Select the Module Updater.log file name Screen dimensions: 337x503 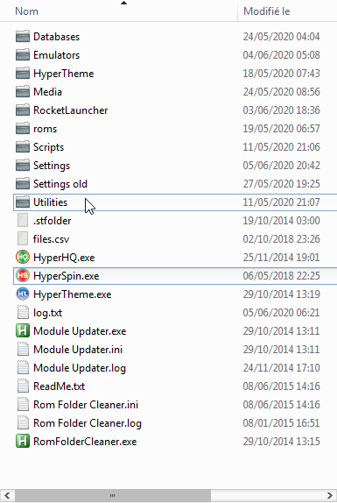(x=80, y=368)
